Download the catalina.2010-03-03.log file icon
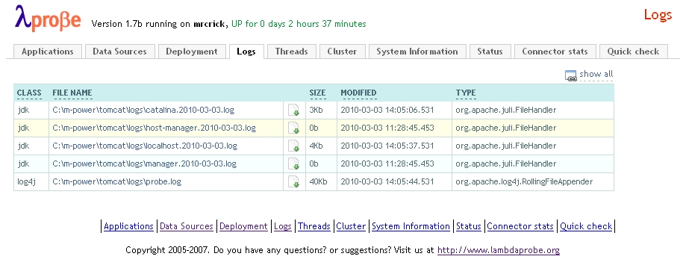The image size is (686, 274). [x=293, y=110]
